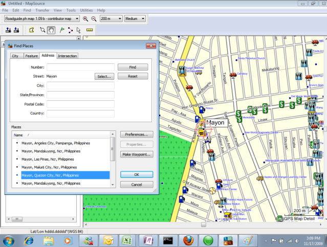Click Places list scroll up arrow
The image size is (327, 247).
113,134
